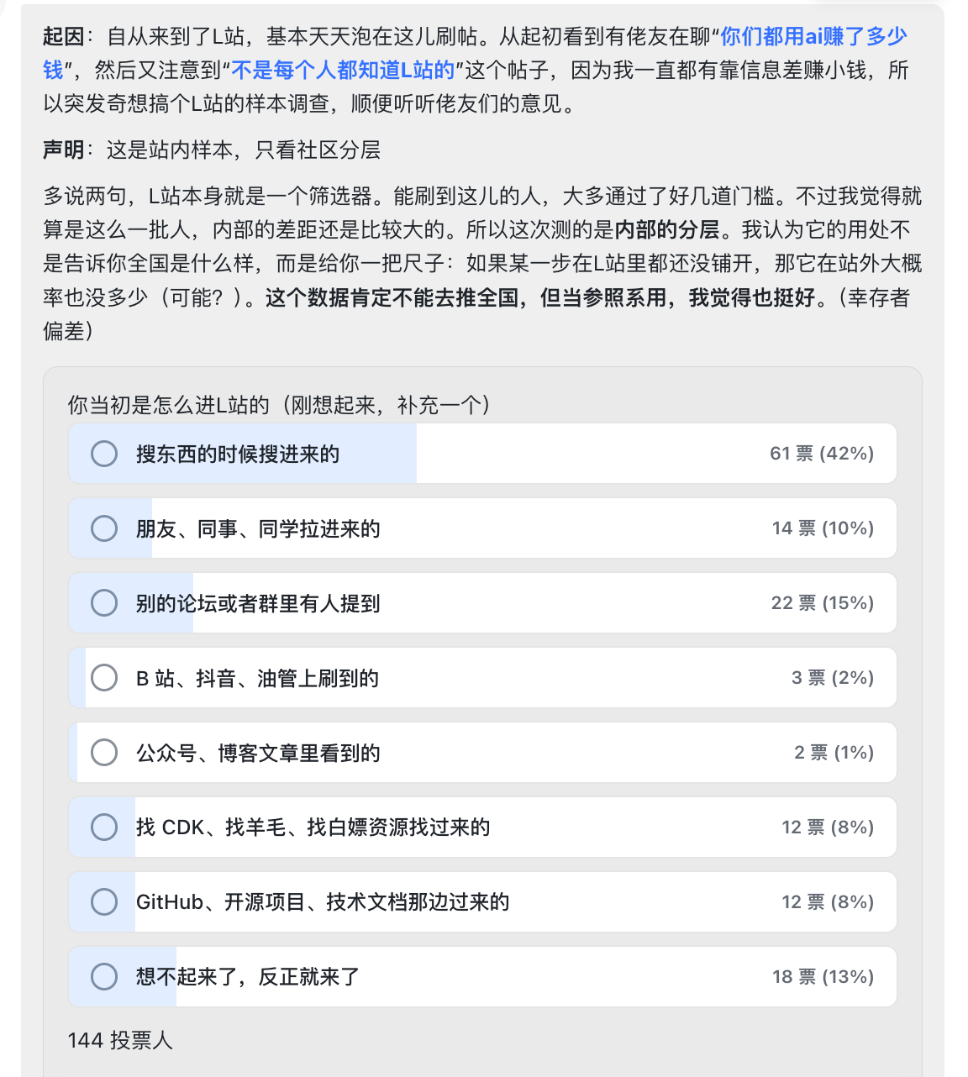Image resolution: width=968 pixels, height=1077 pixels.
Task: Select radio button for 搜东西的时候搜进来的
Action: (104, 454)
